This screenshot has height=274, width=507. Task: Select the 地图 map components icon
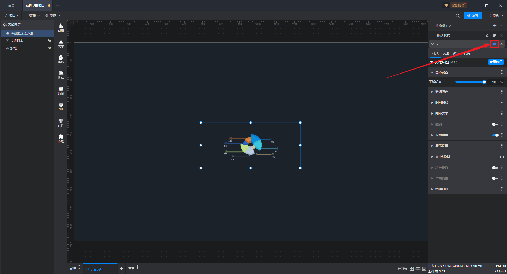point(61,91)
